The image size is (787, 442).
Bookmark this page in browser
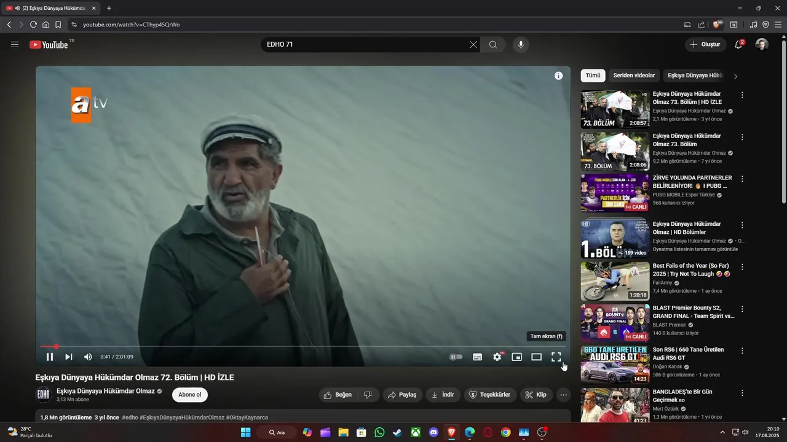pyautogui.click(x=58, y=25)
